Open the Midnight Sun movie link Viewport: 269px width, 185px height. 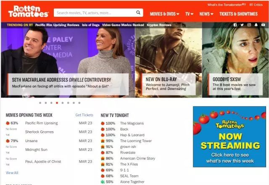pyautogui.click(x=36, y=150)
